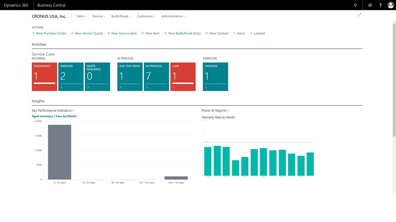
Task: Click the Warranty Rate by Month chart
Action: click(258, 148)
